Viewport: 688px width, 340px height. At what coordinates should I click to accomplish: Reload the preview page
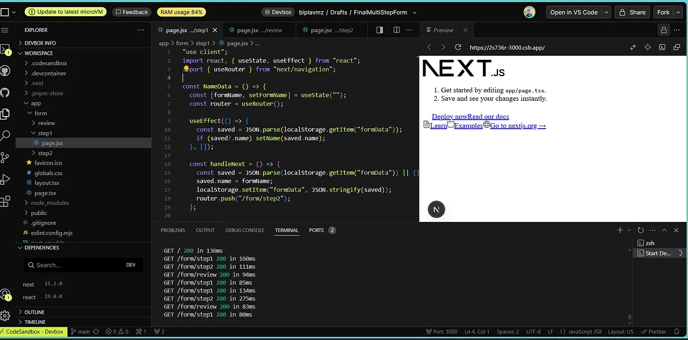pyautogui.click(x=457, y=47)
